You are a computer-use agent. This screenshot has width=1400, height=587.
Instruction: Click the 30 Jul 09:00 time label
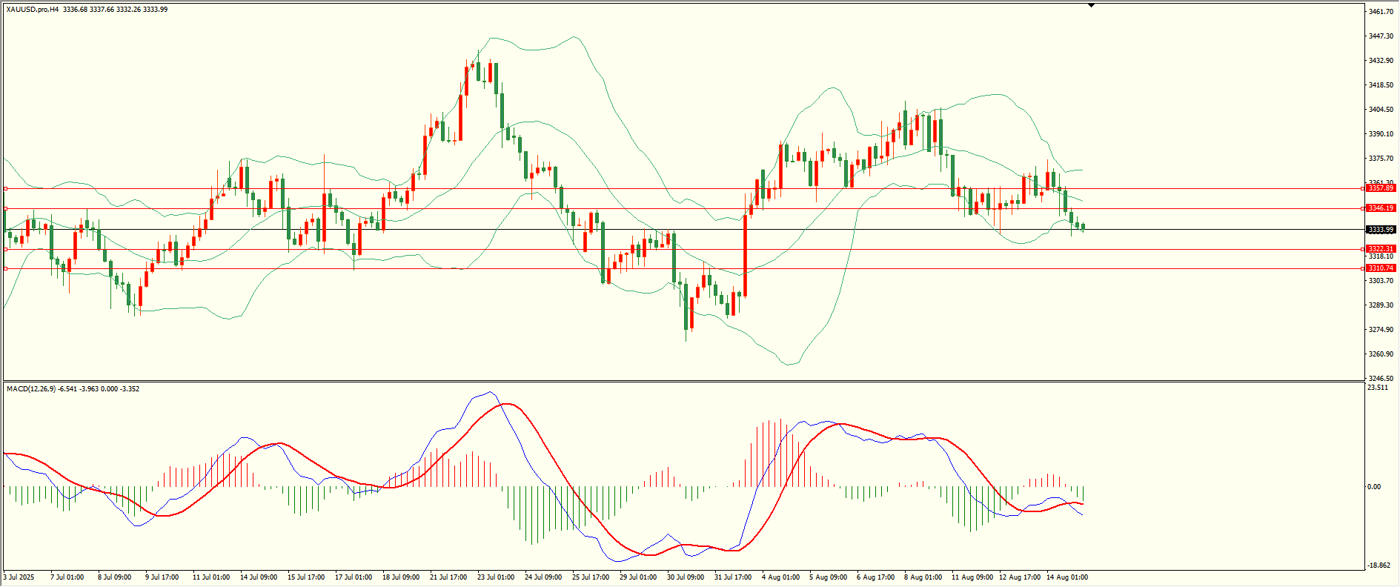(x=686, y=577)
